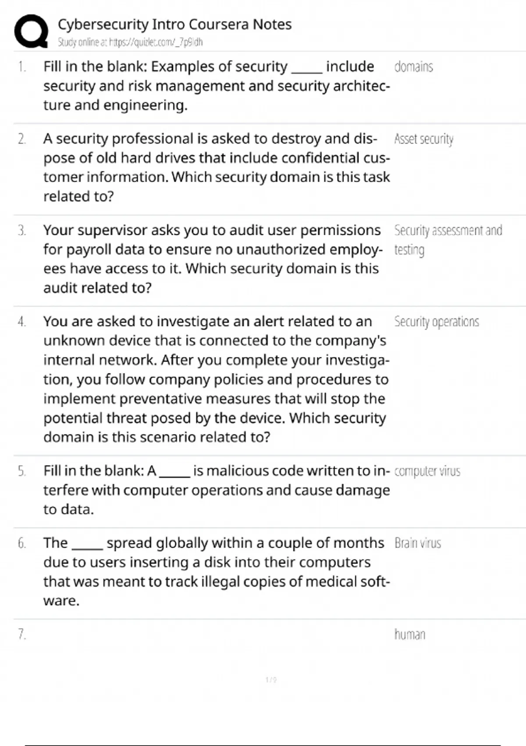Click question 6 about medical software disk
Viewport: 526px width, 746px height.
[x=217, y=572]
